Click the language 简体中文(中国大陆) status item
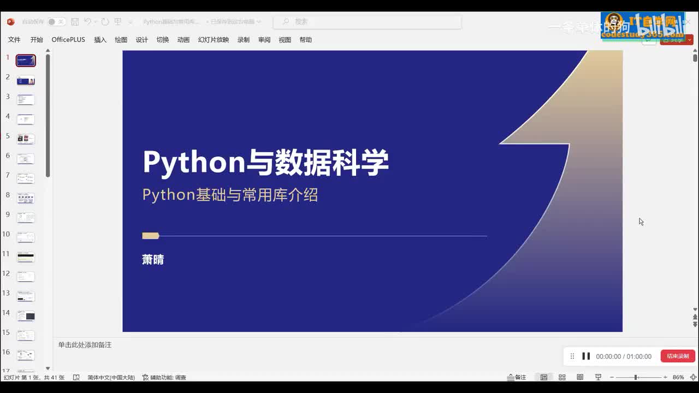Screen dimensions: 699x393 pos(111,377)
